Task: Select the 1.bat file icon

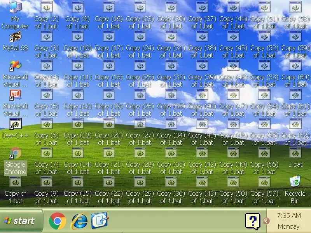Action: coord(295,153)
